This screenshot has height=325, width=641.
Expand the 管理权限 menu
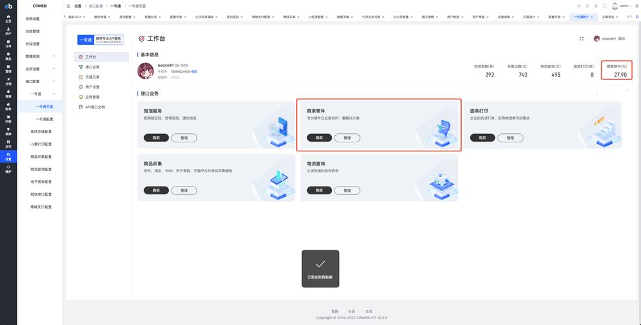[40, 56]
